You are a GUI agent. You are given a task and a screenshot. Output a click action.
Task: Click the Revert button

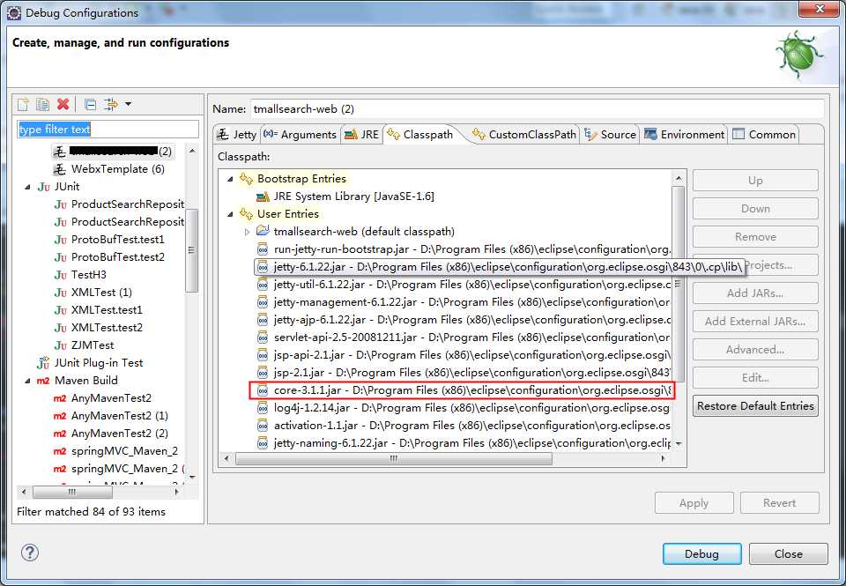780,503
